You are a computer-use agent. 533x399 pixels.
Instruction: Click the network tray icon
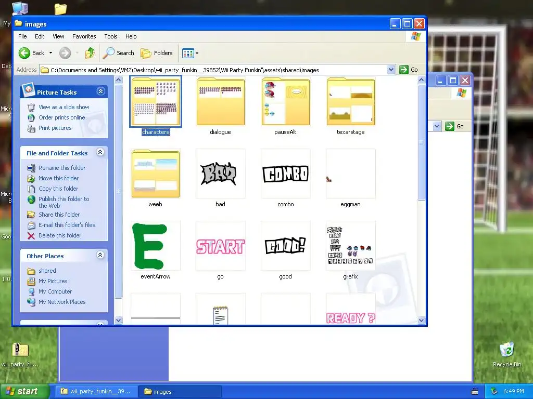[x=494, y=392]
